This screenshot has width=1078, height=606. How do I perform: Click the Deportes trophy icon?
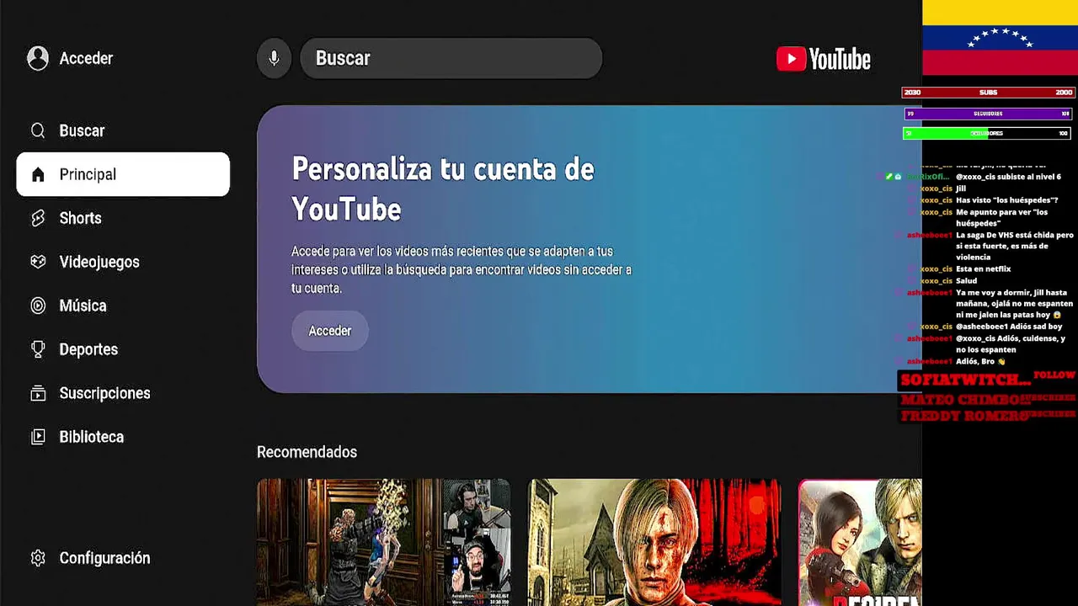pyautogui.click(x=38, y=349)
